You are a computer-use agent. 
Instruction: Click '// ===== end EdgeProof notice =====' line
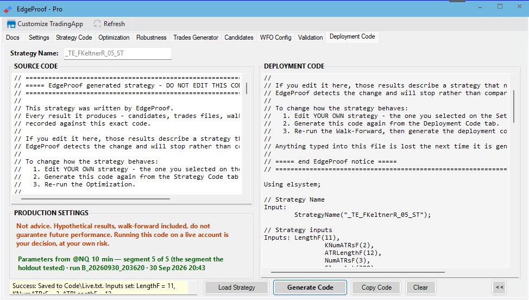(330, 161)
